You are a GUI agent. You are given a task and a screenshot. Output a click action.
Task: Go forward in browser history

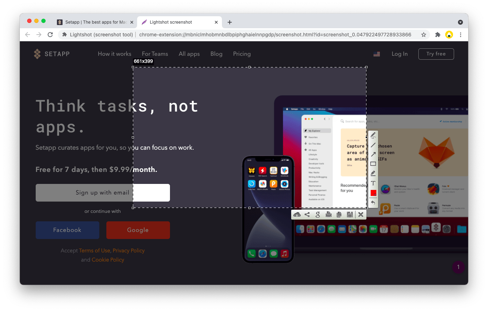[x=39, y=35]
